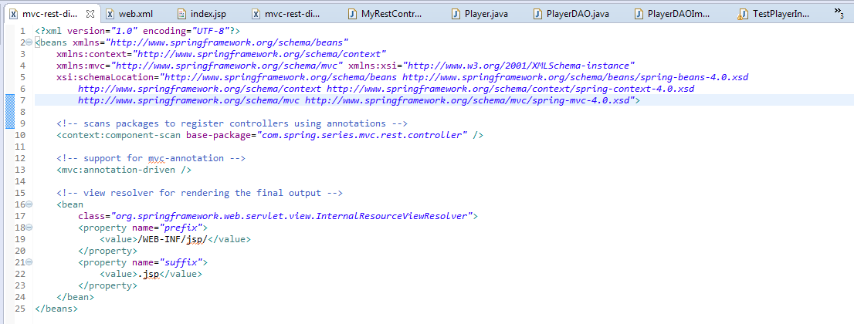Switch to the PlayerDAO.java tab
The image size is (854, 324).
571,14
